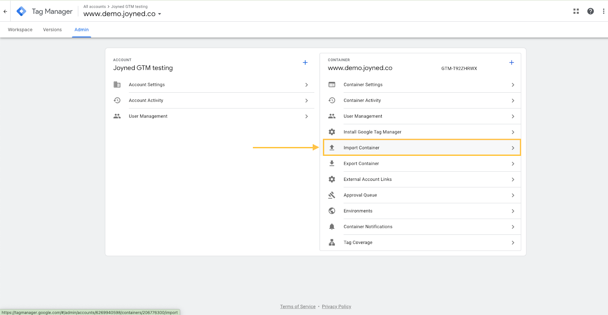Image resolution: width=608 pixels, height=315 pixels.
Task: Click container ID GTM-T92ZHRWX
Action: pyautogui.click(x=459, y=68)
